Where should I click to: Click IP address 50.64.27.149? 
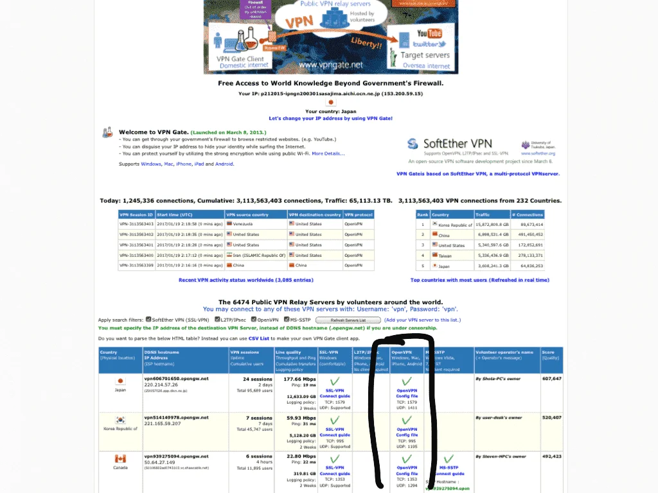[159, 462]
